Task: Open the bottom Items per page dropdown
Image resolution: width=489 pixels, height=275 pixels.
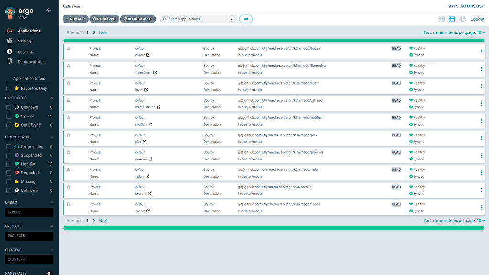Action: pyautogui.click(x=466, y=221)
